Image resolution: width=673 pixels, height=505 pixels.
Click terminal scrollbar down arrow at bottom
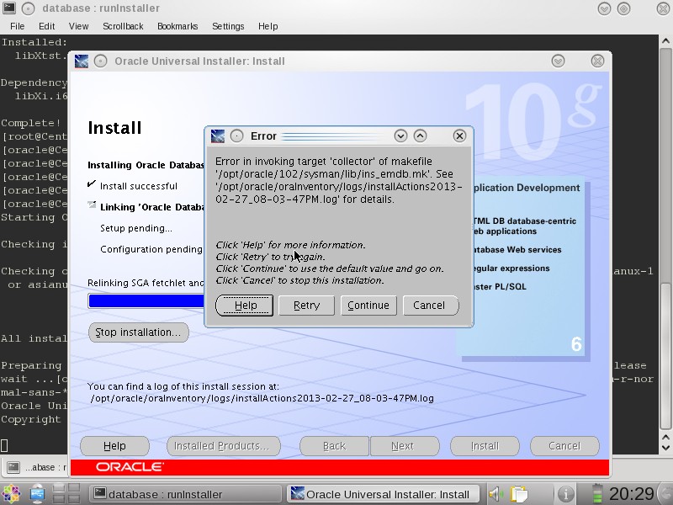(x=665, y=448)
